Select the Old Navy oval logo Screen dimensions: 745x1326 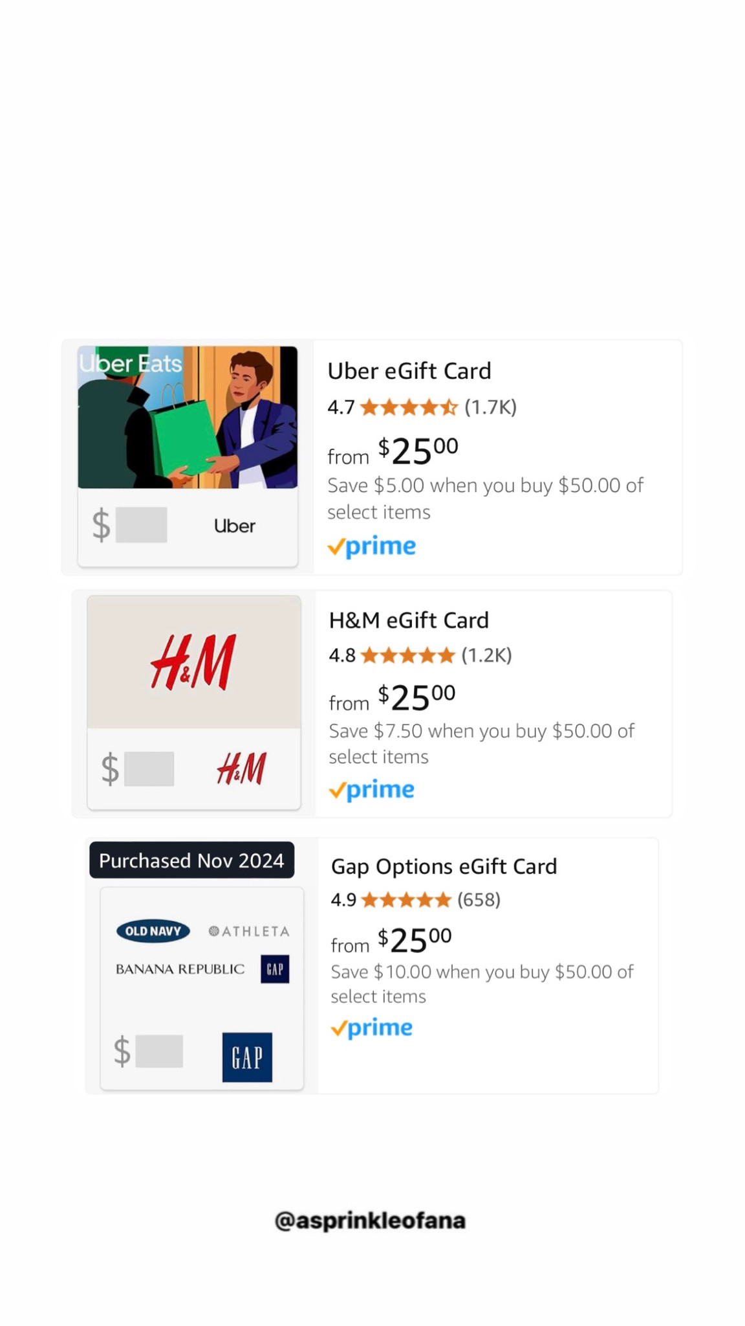(153, 930)
